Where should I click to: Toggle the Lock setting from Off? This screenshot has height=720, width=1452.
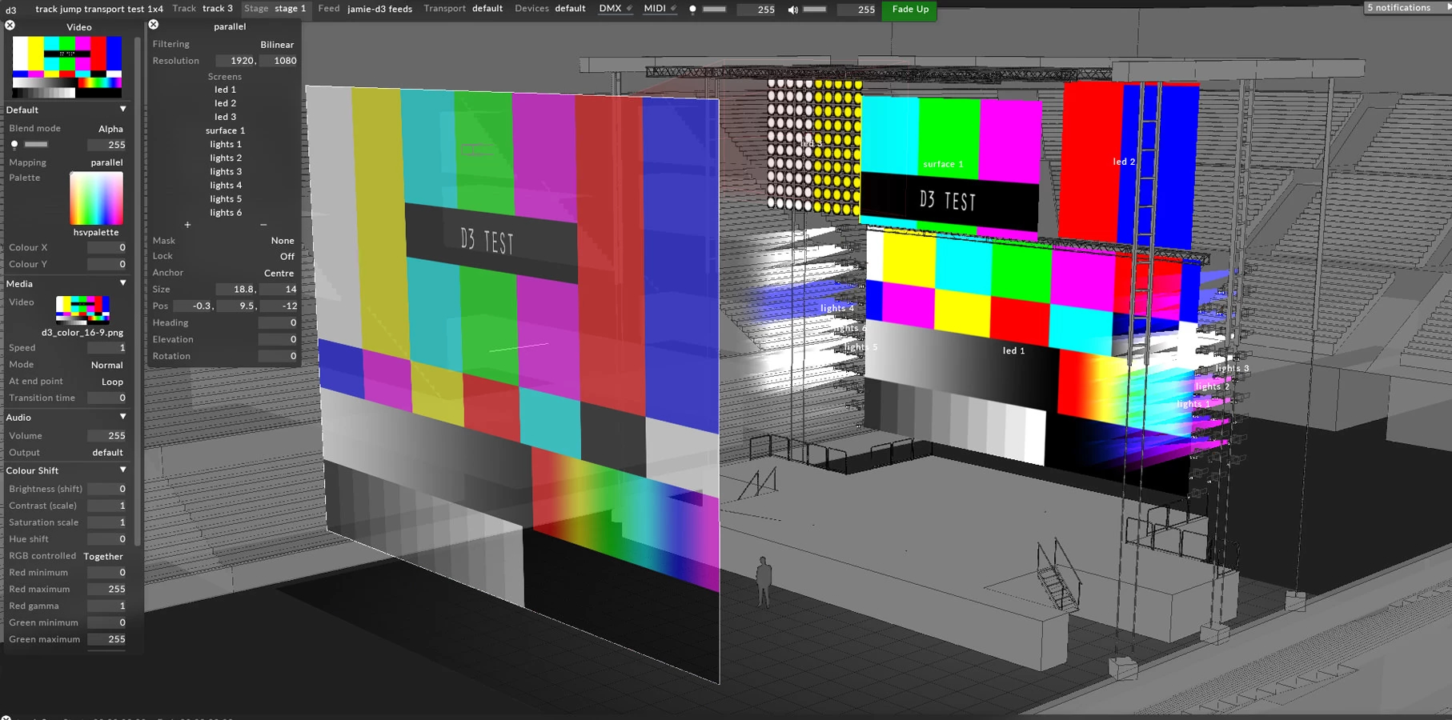coord(287,257)
